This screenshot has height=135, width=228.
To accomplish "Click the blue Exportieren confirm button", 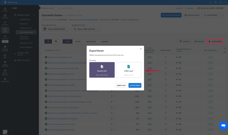I will [x=135, y=85].
